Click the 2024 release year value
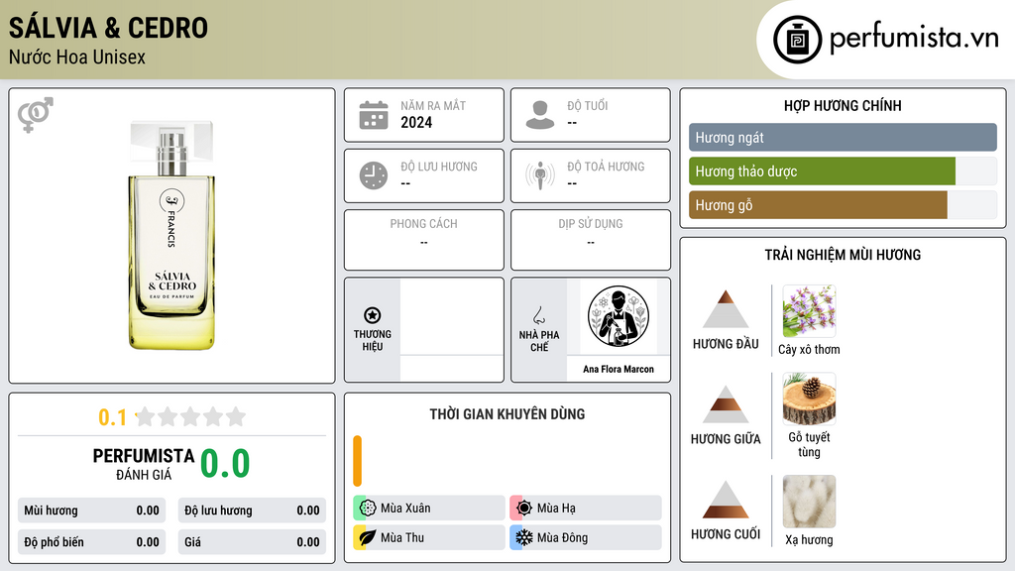Image resolution: width=1015 pixels, height=571 pixels. [x=416, y=122]
